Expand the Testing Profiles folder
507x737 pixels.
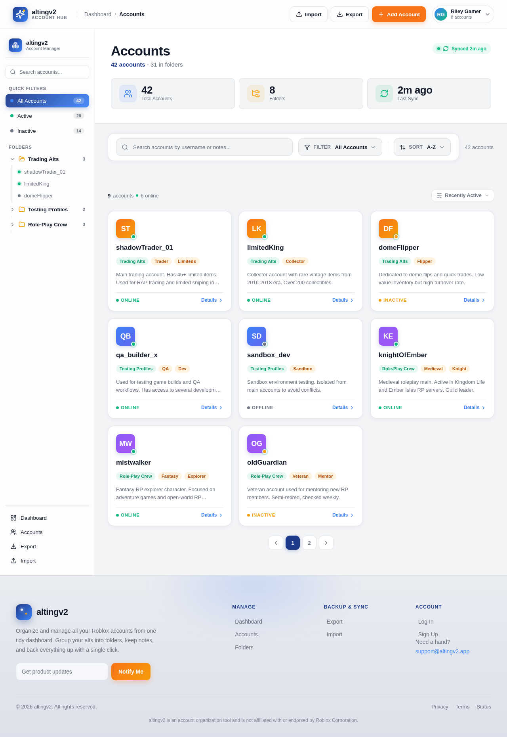click(12, 209)
